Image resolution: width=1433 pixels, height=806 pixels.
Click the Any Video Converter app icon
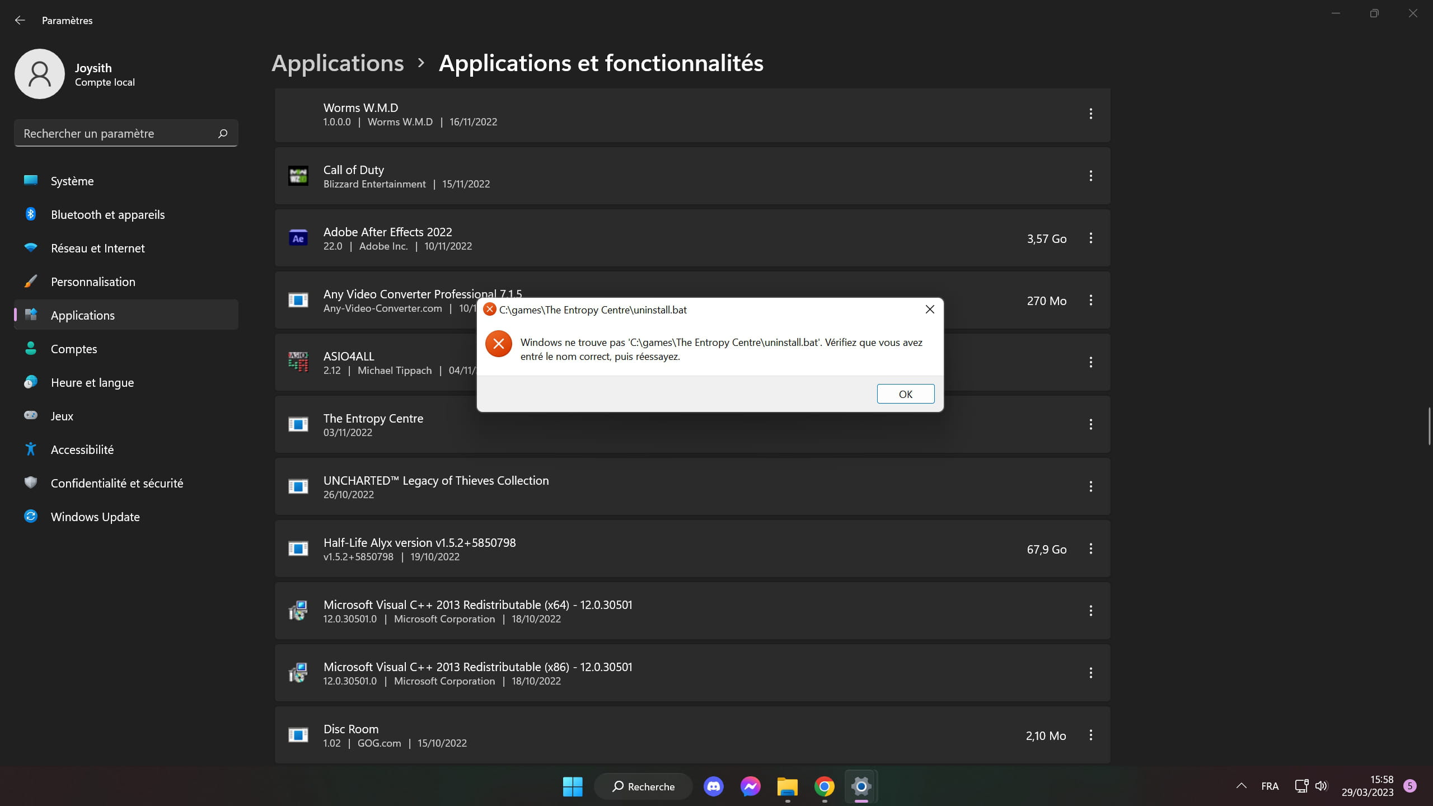[298, 300]
